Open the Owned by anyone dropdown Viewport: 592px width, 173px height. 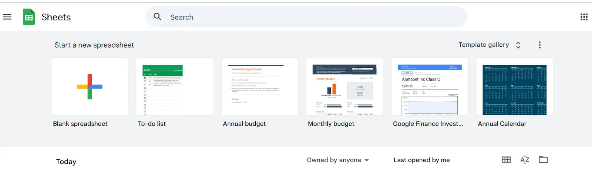(338, 160)
